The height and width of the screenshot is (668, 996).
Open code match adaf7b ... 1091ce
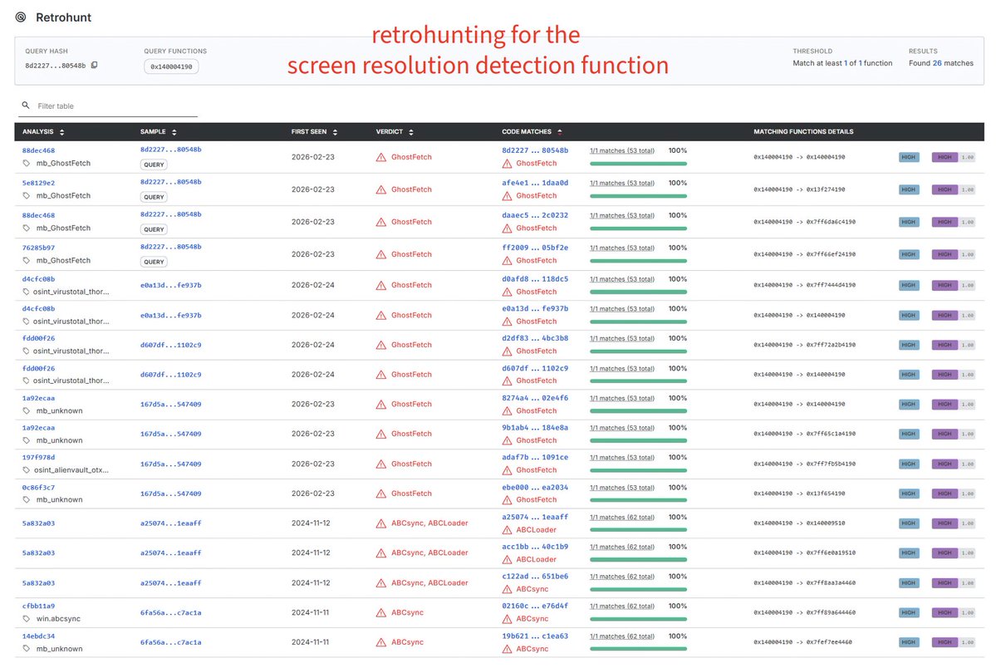pos(535,458)
